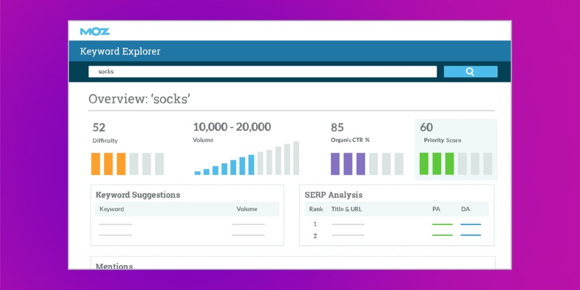Click the Title & URL column header

pos(347,209)
